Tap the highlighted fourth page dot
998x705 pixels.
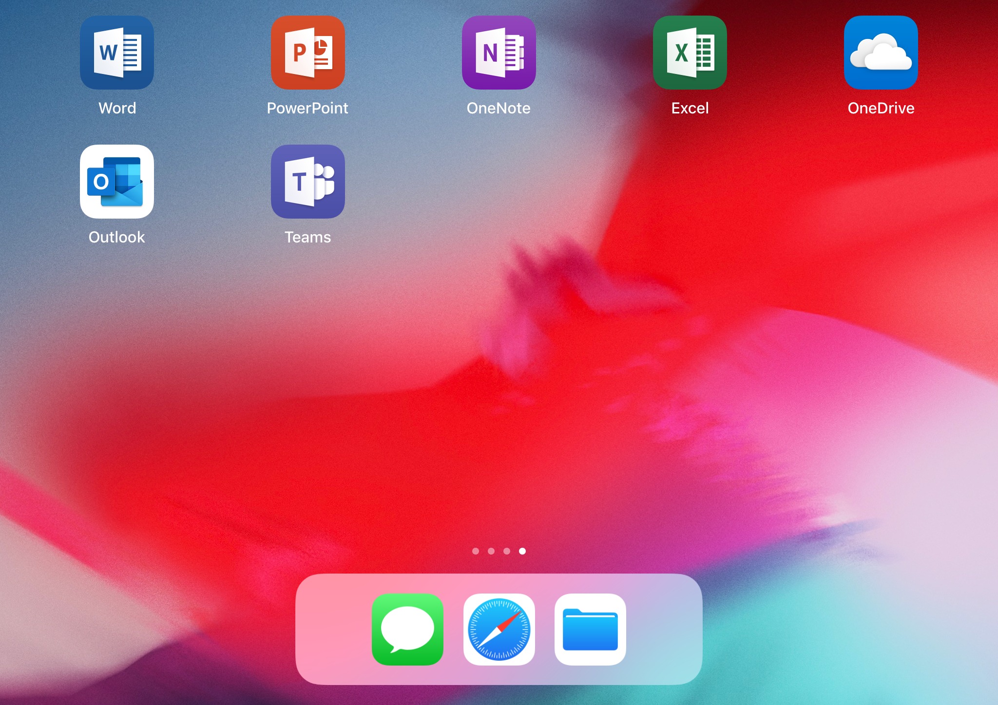tap(523, 552)
